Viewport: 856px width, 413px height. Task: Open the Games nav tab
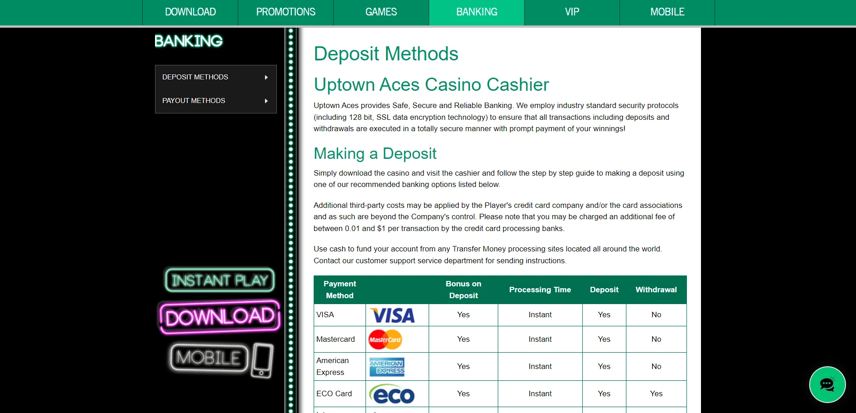pyautogui.click(x=381, y=12)
